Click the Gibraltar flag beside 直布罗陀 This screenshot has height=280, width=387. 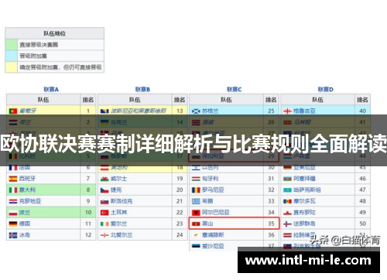tap(287, 213)
